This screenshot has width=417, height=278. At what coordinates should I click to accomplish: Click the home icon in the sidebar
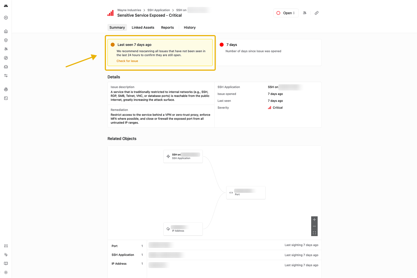click(6, 31)
